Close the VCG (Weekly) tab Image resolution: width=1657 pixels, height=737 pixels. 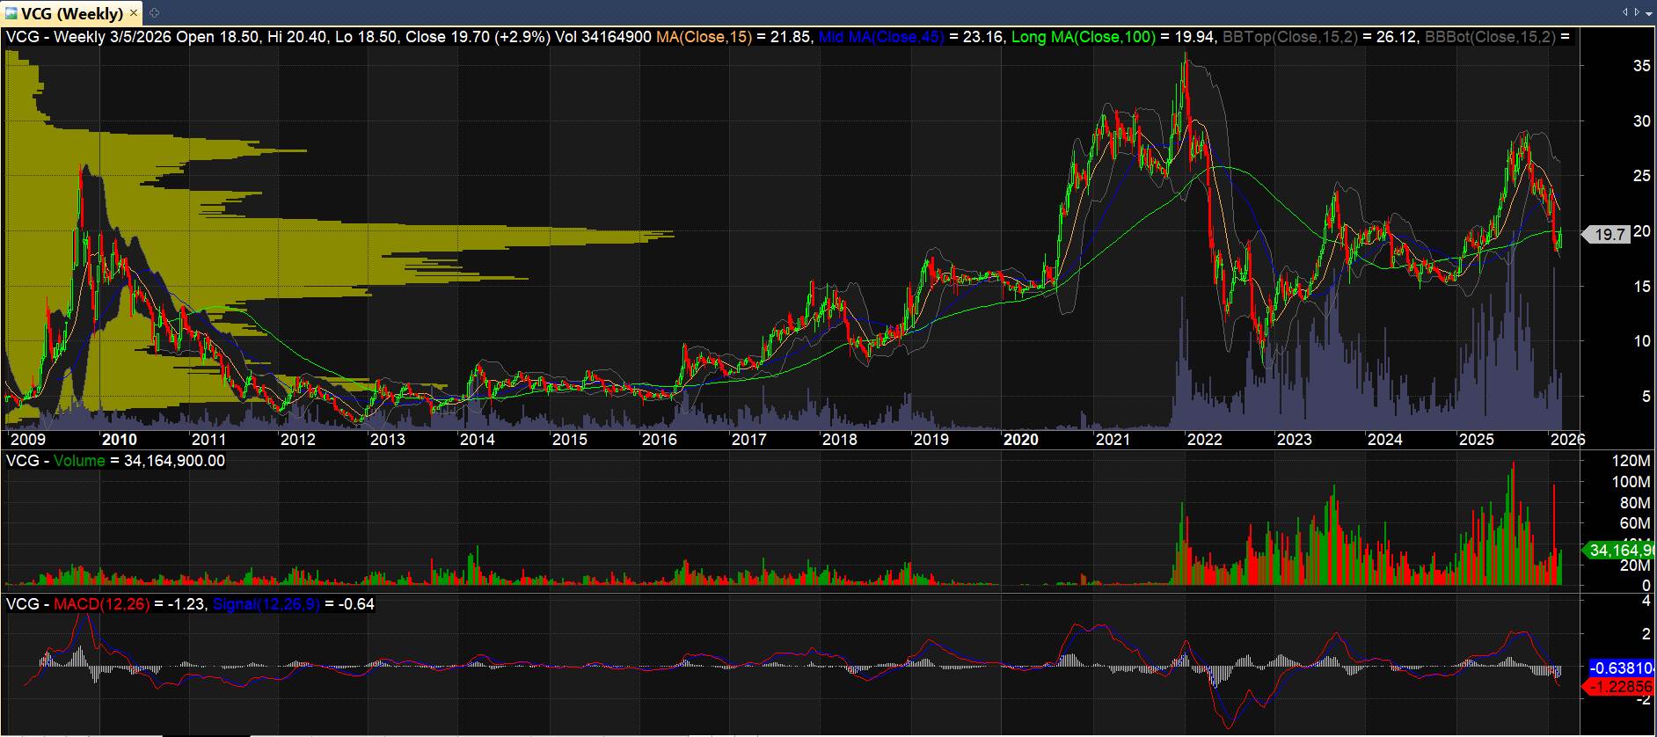(134, 13)
